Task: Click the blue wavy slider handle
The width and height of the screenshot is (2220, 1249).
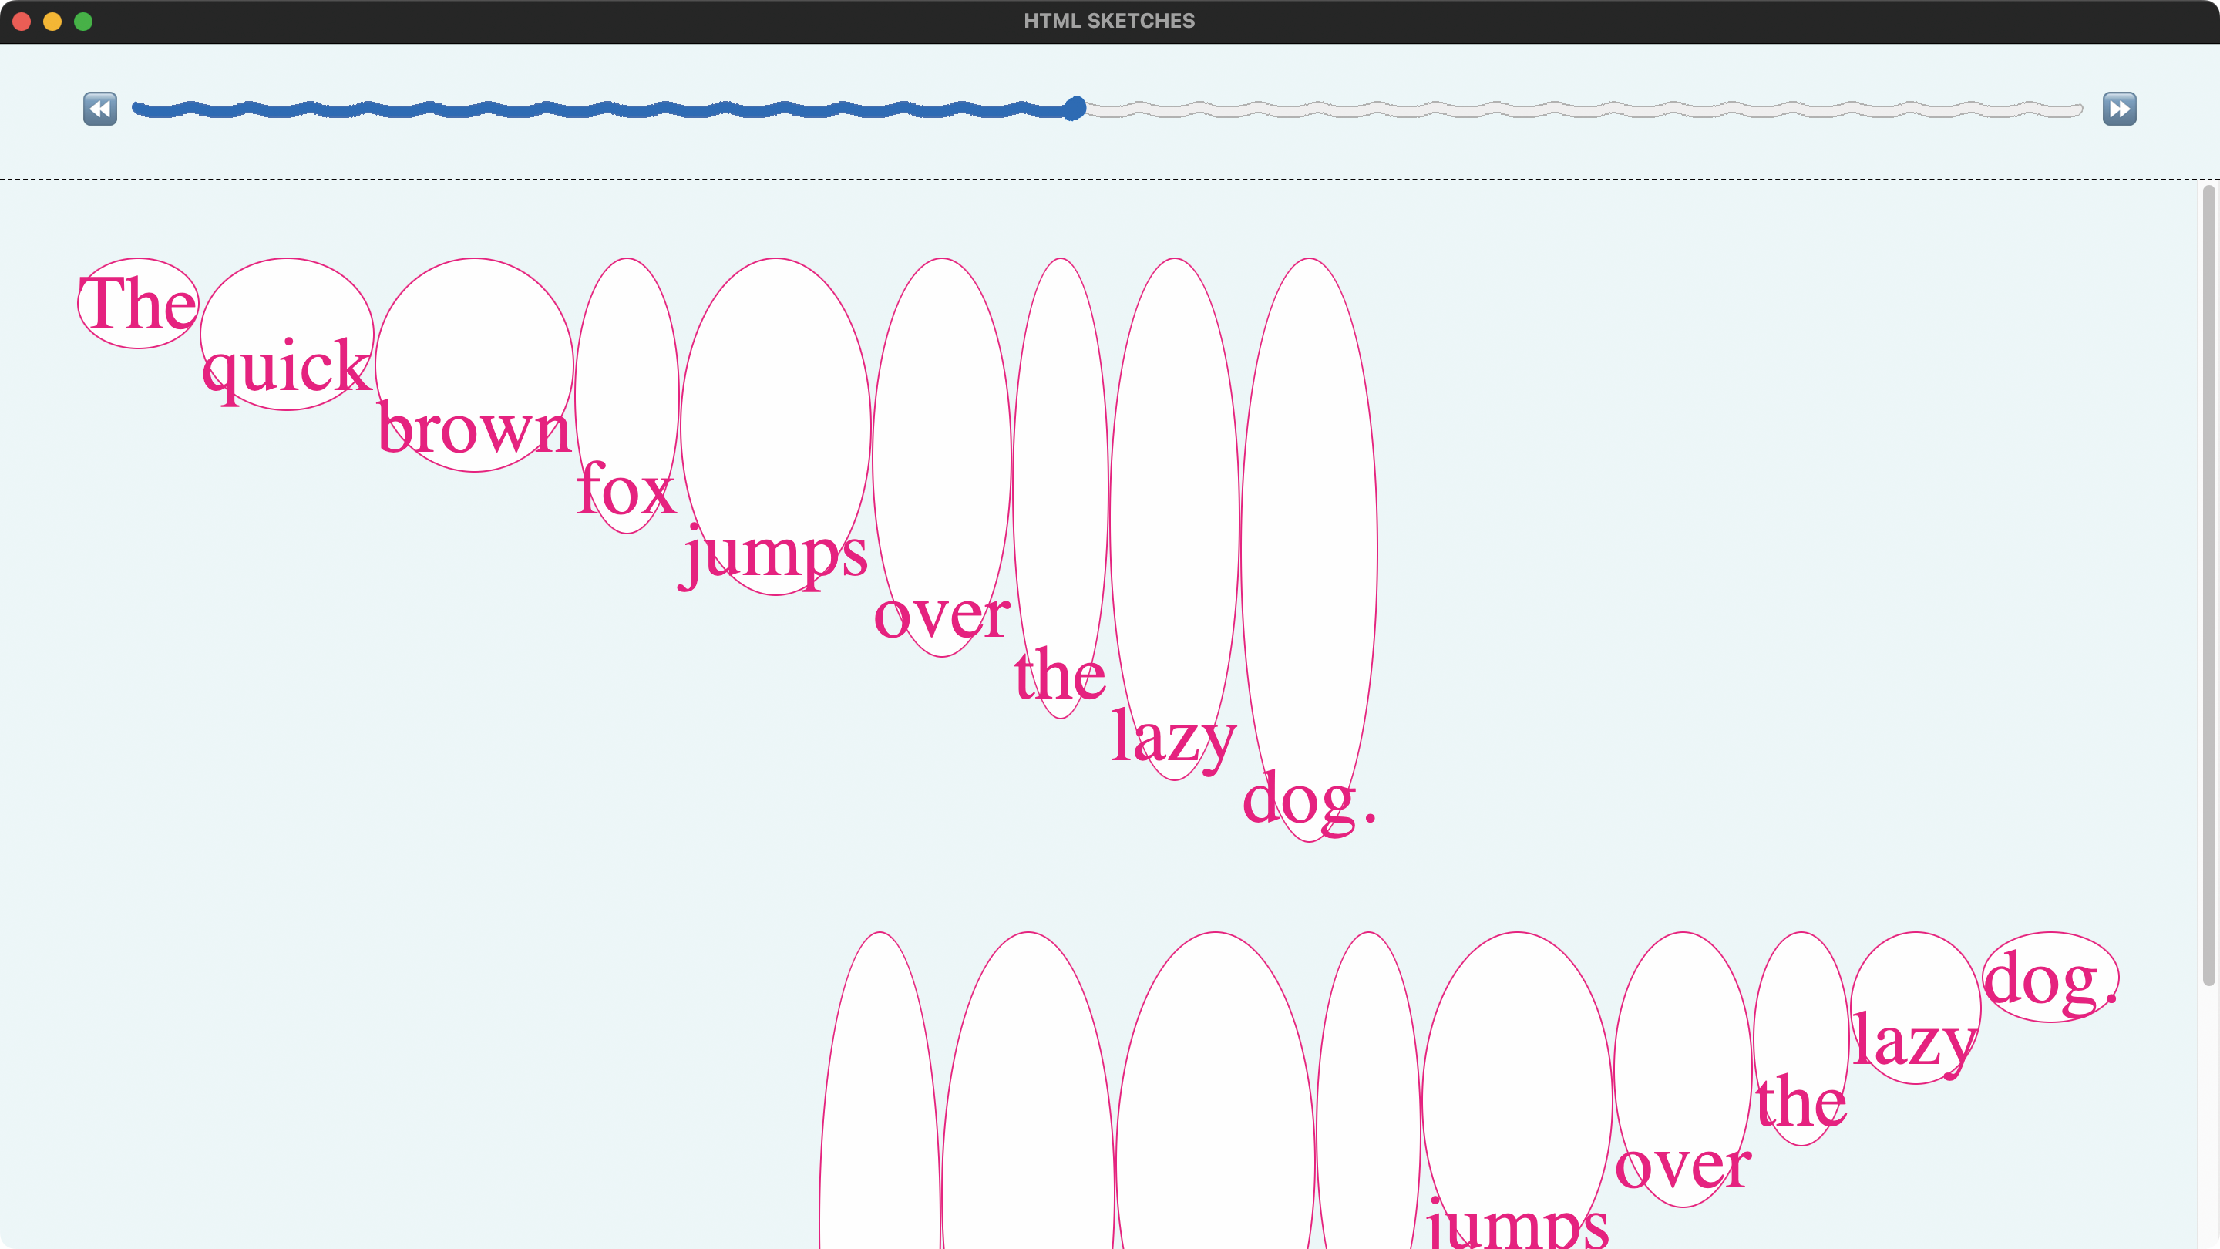Action: coord(1074,109)
